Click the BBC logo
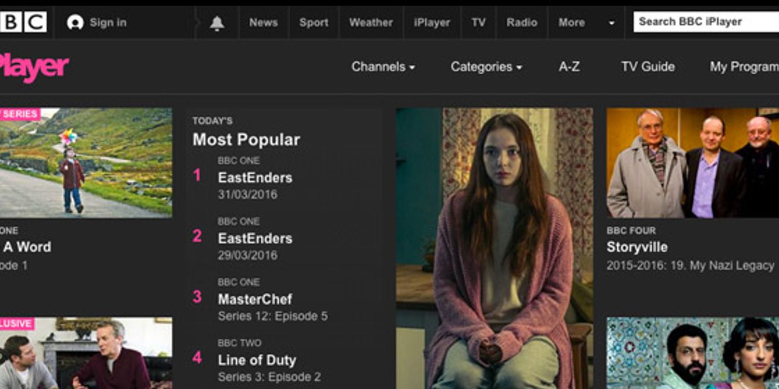The image size is (779, 389). (23, 22)
